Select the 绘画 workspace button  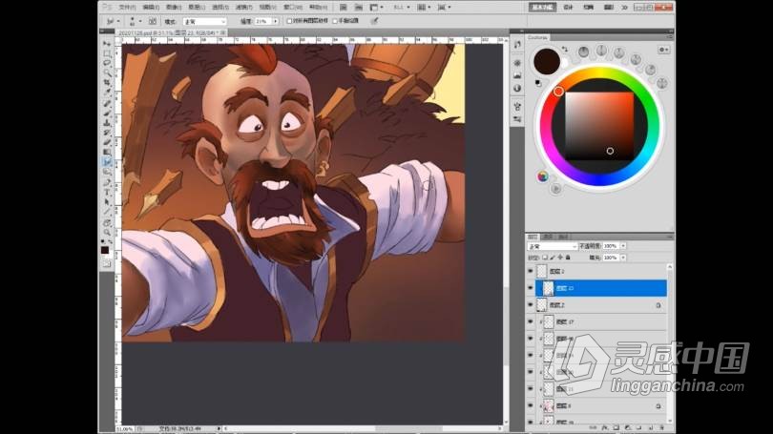(589, 8)
